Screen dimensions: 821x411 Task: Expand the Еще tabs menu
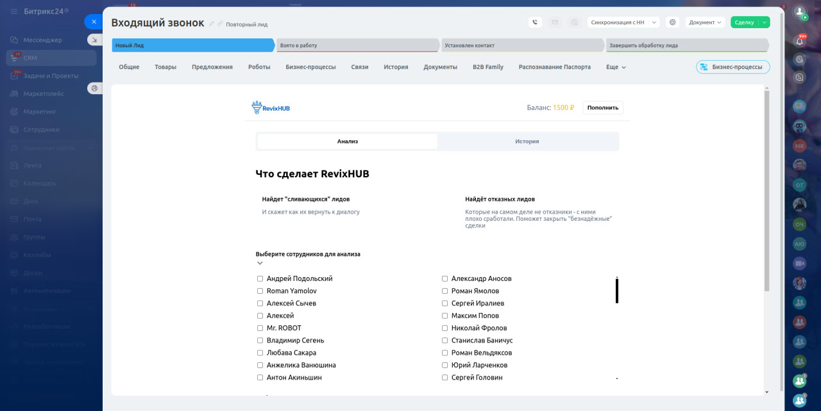pos(616,67)
